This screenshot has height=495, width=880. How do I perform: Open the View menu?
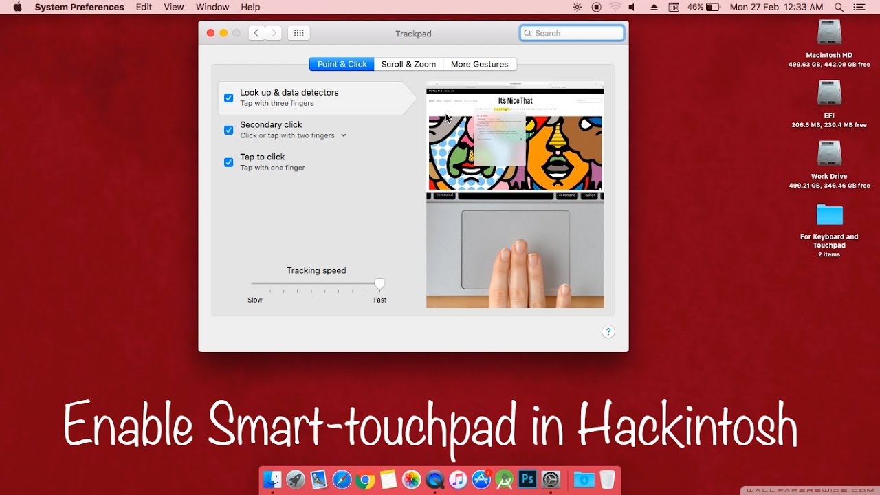(174, 7)
